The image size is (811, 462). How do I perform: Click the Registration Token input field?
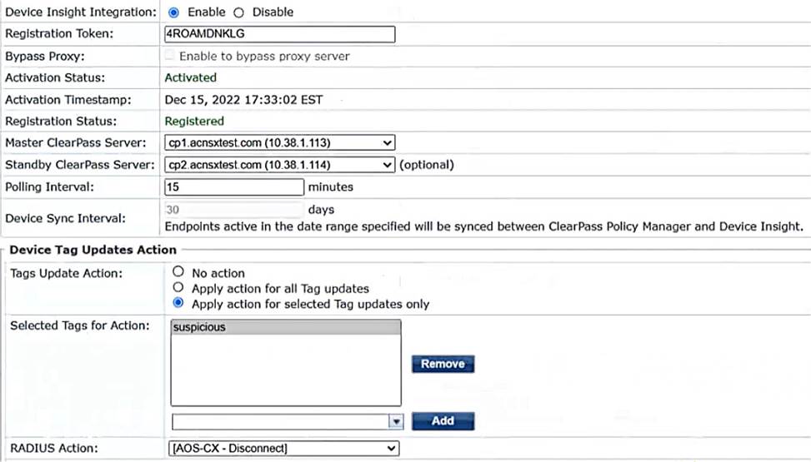click(280, 34)
